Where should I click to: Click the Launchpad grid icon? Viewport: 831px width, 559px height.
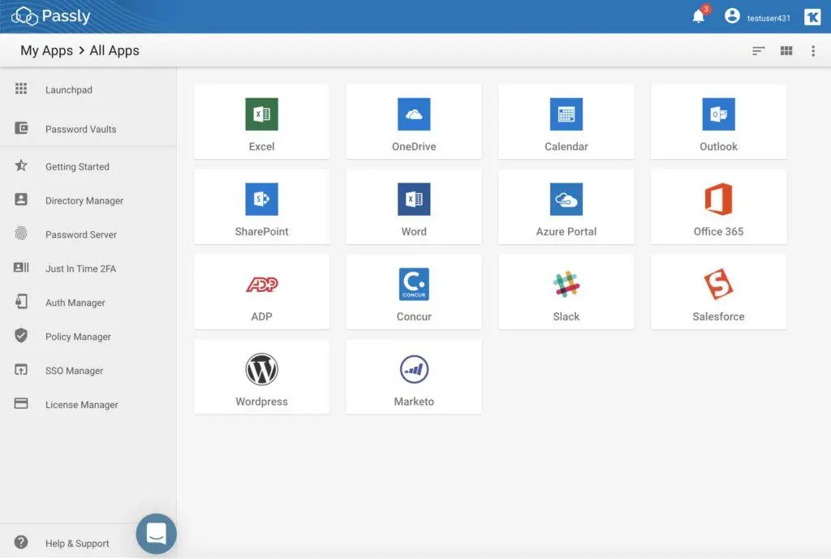pyautogui.click(x=20, y=88)
